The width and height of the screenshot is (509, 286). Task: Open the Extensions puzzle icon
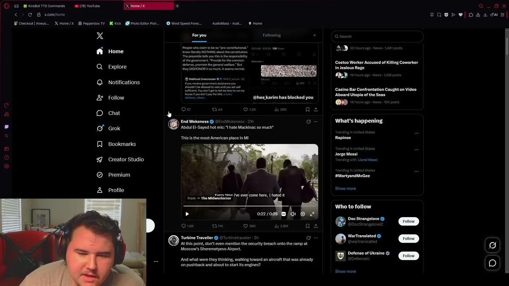(x=471, y=15)
